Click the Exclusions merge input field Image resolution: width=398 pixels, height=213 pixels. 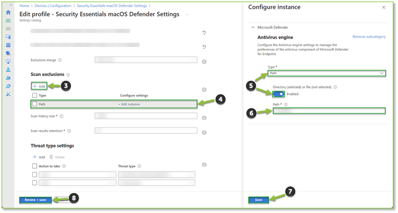click(146, 60)
